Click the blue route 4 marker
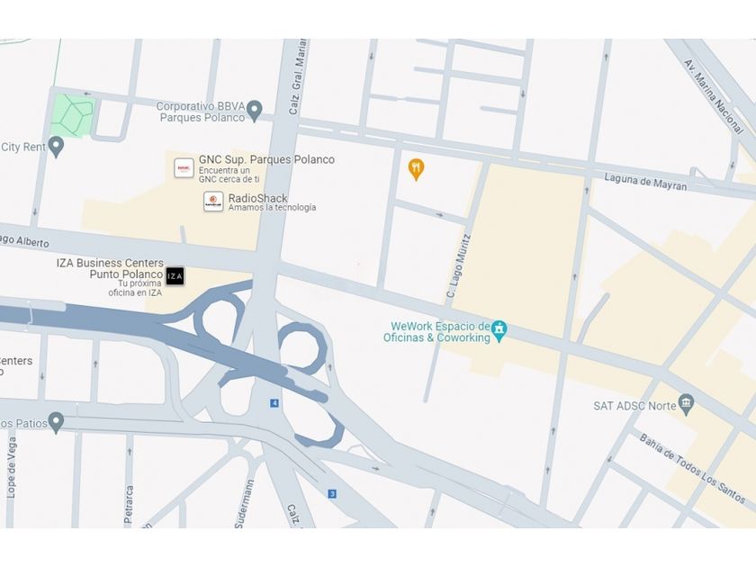Viewport: 756px width, 567px height. pos(274,403)
